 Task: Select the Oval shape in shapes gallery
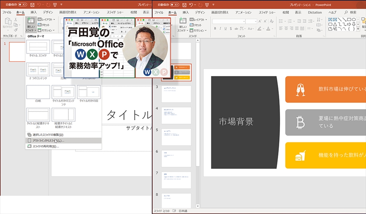click(354, 19)
